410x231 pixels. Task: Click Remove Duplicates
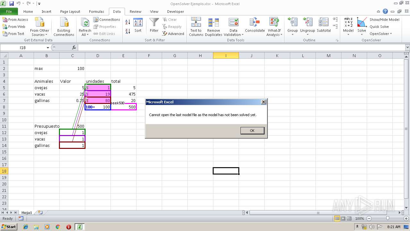click(x=214, y=27)
